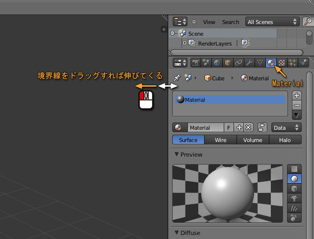Click the add material slot plus button
The width and height of the screenshot is (314, 239).
296,96
